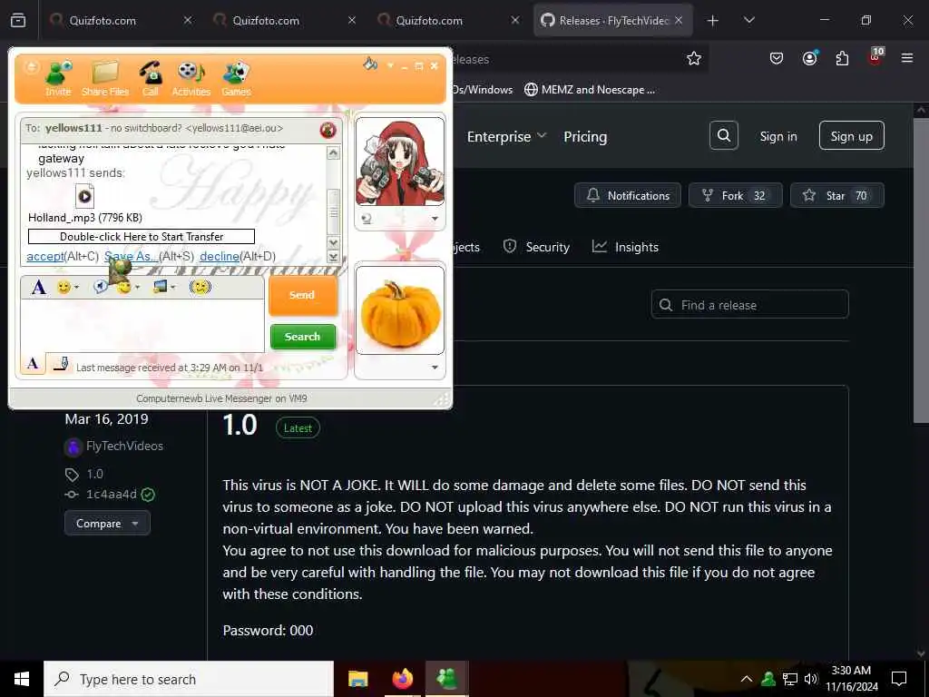Viewport: 929px width, 697px height.
Task: Jump conversation to bottom with double arrow
Action: click(x=333, y=257)
